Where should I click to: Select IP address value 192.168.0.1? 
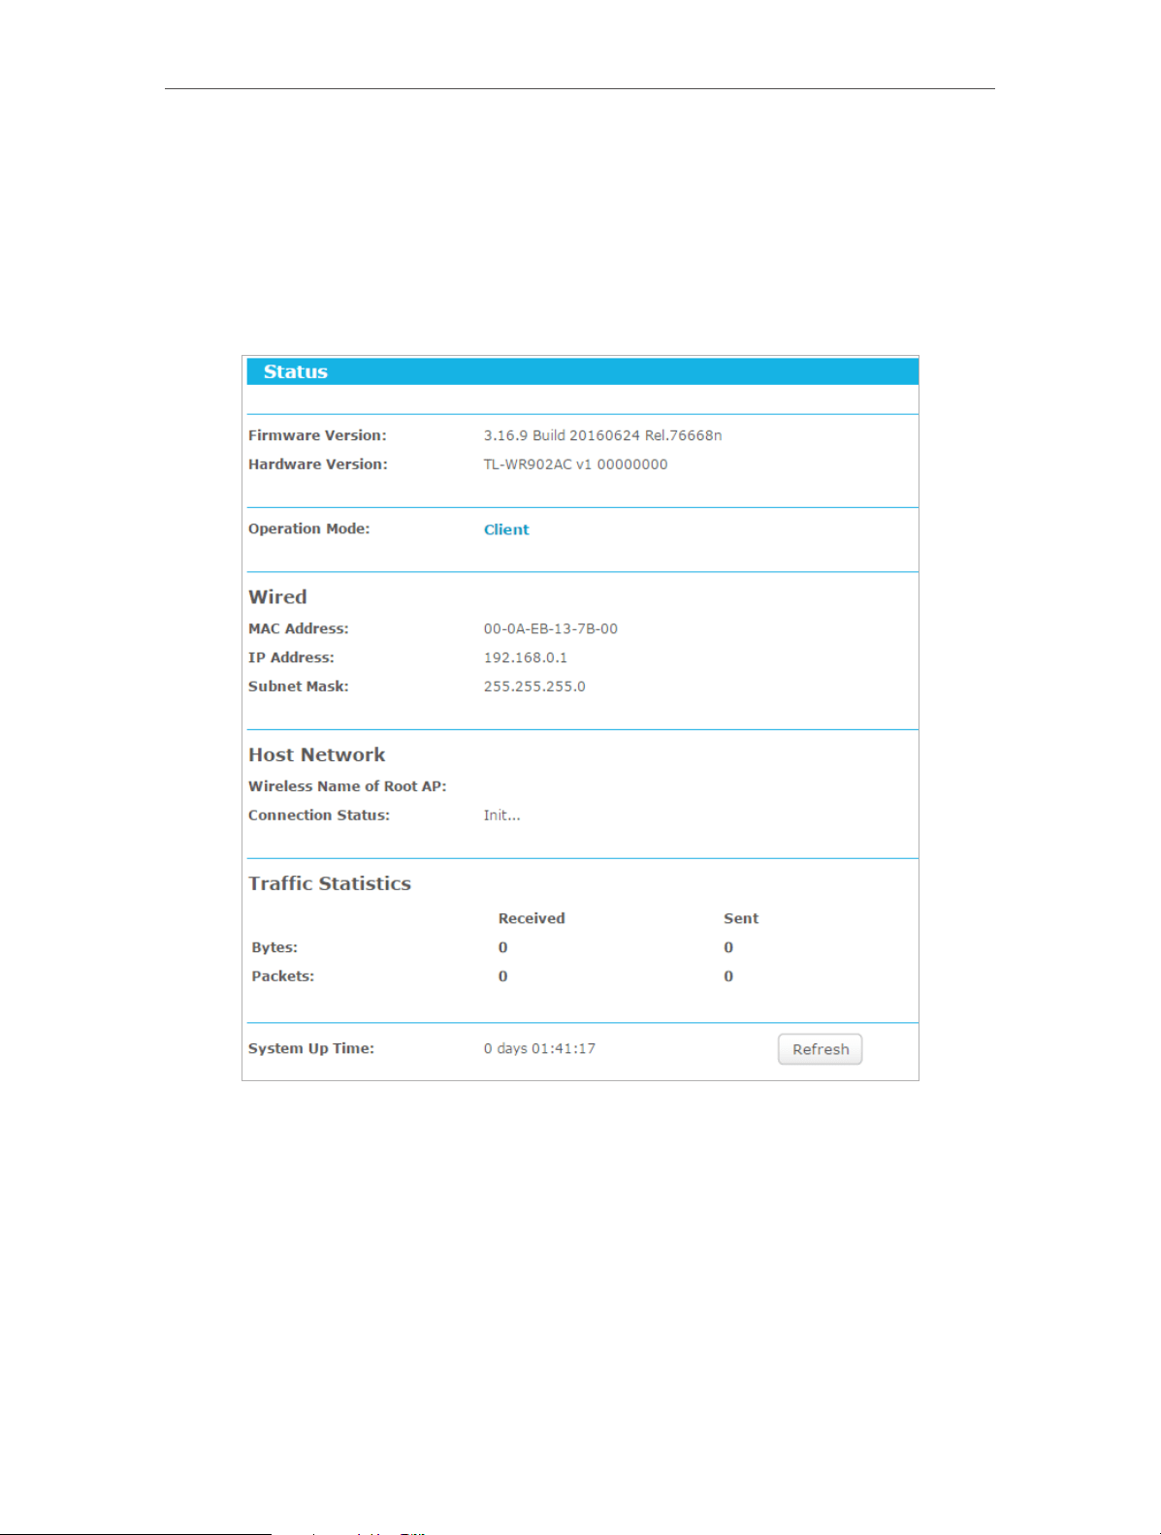click(x=526, y=657)
